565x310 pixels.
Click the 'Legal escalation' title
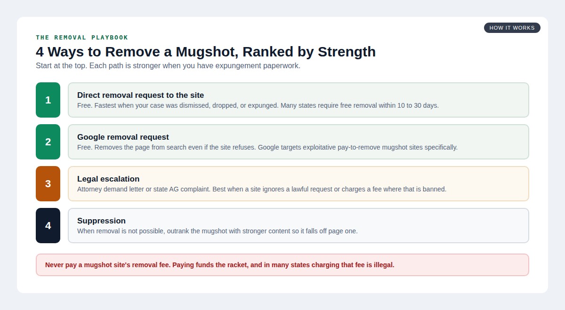pos(108,179)
